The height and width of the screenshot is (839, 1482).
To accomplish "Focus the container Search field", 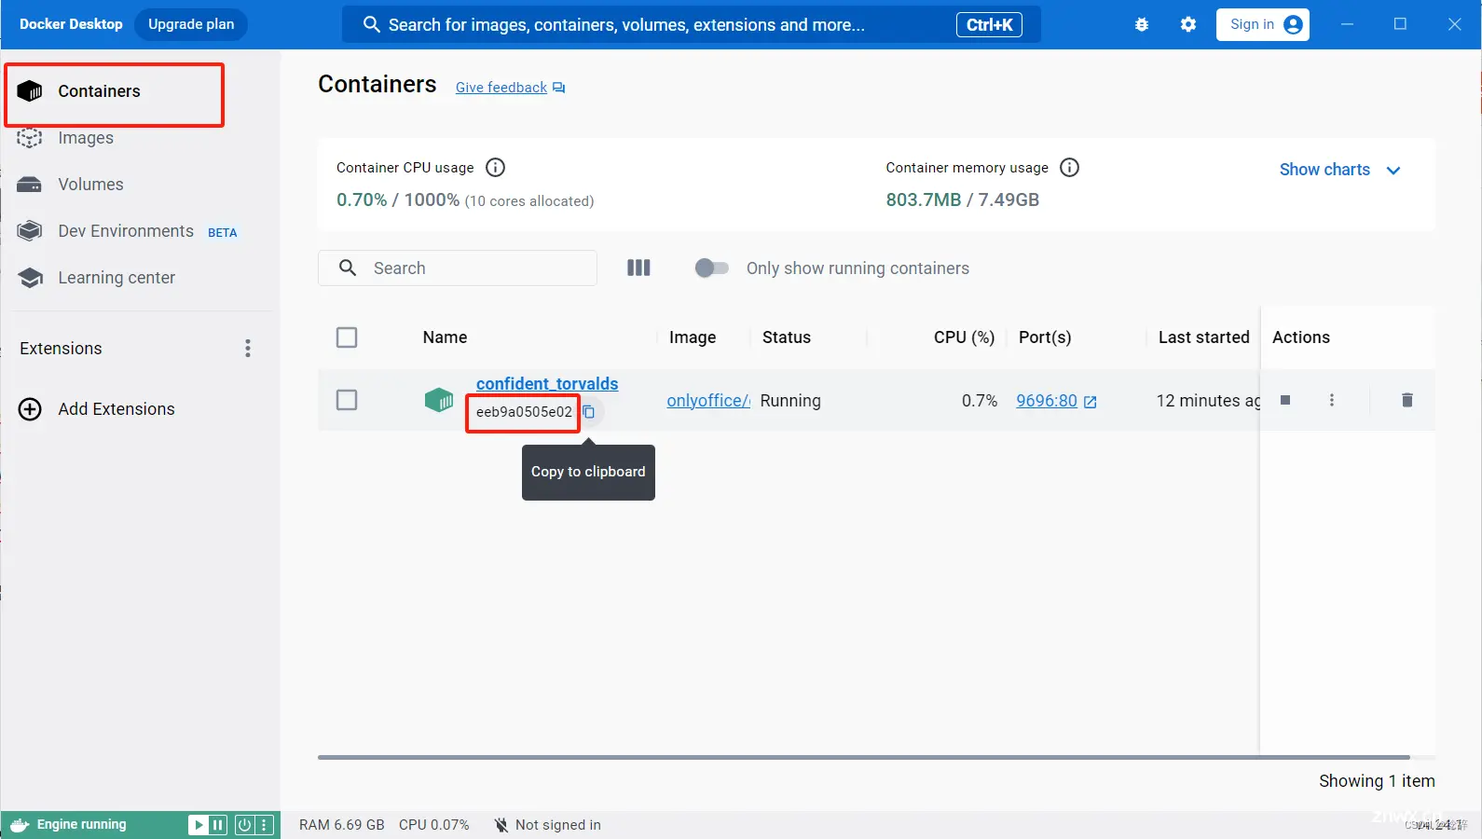I will click(x=458, y=268).
